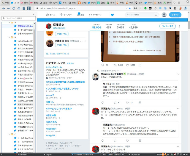190x156 pixels.
Task: Open dropdown chevron on ごめん、ツッコミどころ tweet
Action: pyautogui.click(x=178, y=109)
